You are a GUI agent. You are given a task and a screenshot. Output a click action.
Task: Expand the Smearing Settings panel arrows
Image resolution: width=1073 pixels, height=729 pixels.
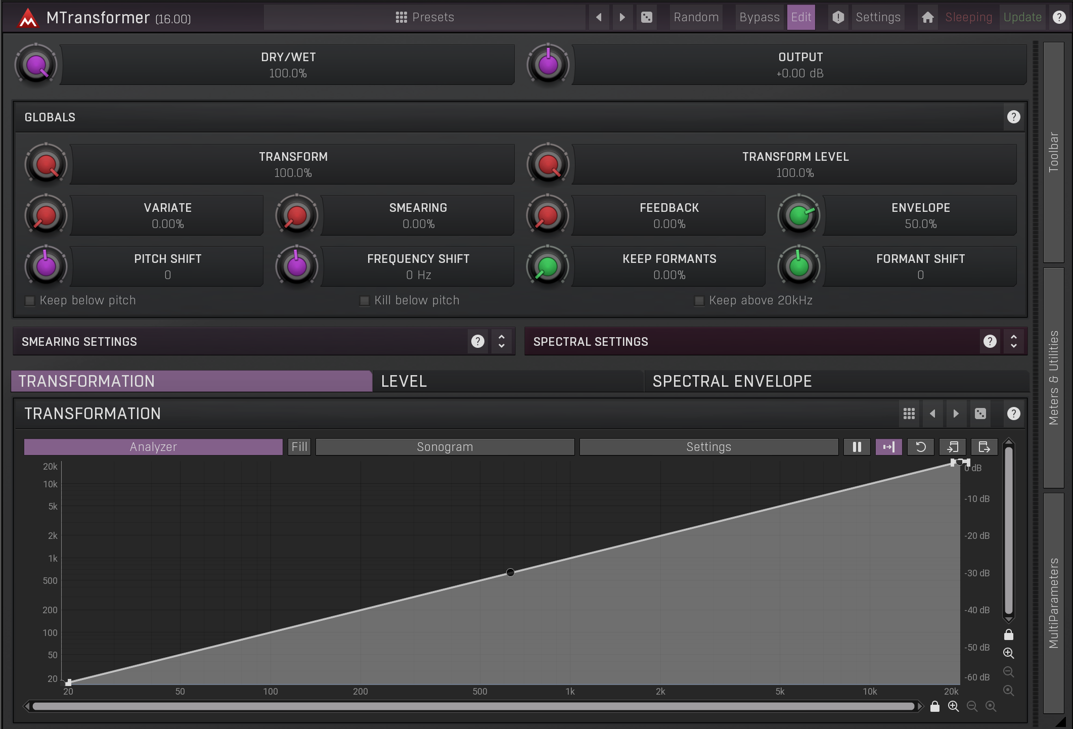coord(501,341)
